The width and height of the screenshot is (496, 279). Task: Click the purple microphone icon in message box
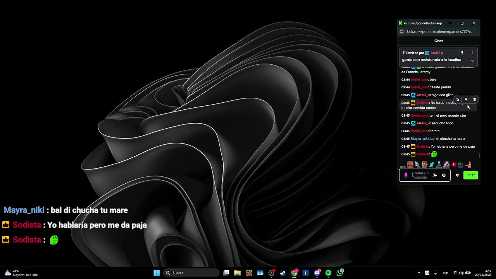coord(406,175)
